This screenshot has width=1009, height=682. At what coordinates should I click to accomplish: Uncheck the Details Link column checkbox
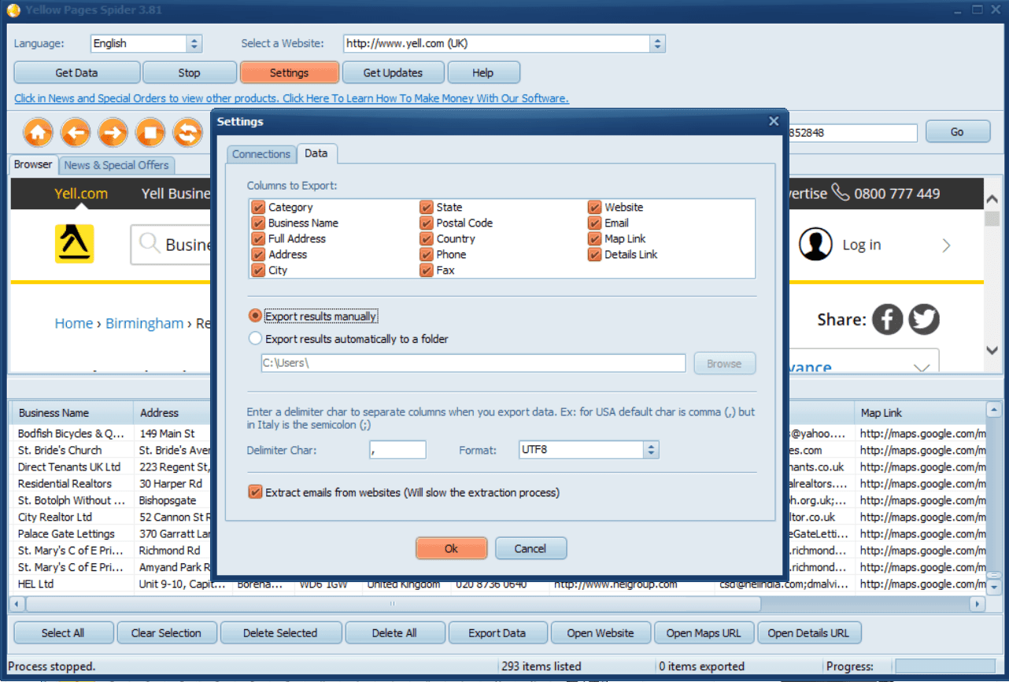point(594,255)
